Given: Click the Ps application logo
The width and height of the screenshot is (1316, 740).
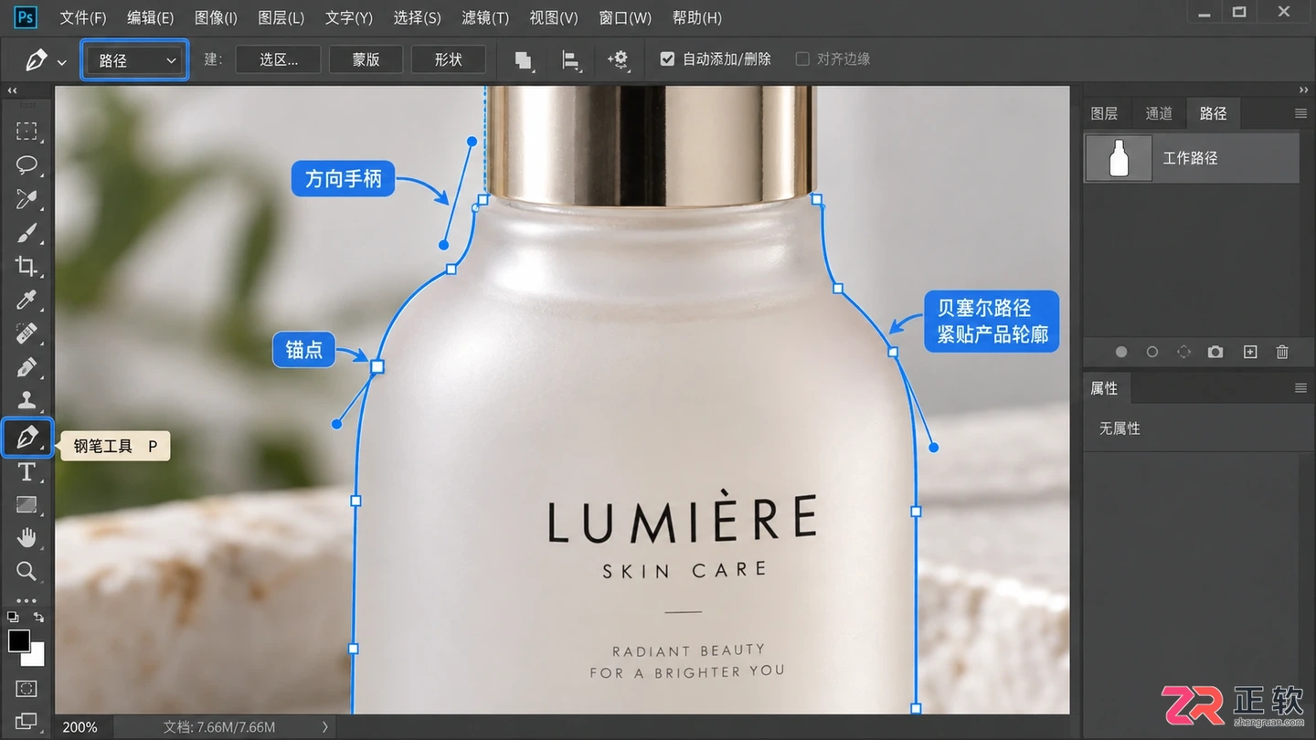Looking at the screenshot, I should [27, 16].
